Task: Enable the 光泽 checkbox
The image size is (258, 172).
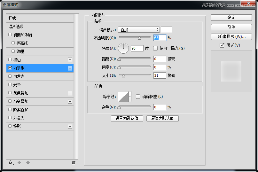Action: click(x=10, y=85)
